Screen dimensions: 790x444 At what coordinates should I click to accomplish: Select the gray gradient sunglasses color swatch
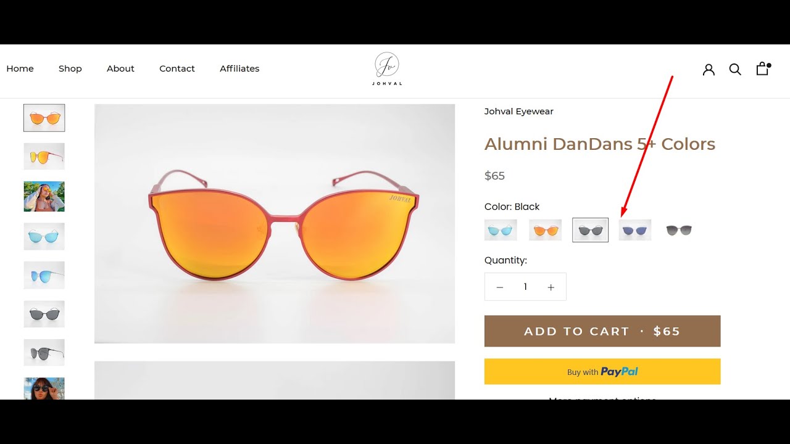(x=679, y=230)
